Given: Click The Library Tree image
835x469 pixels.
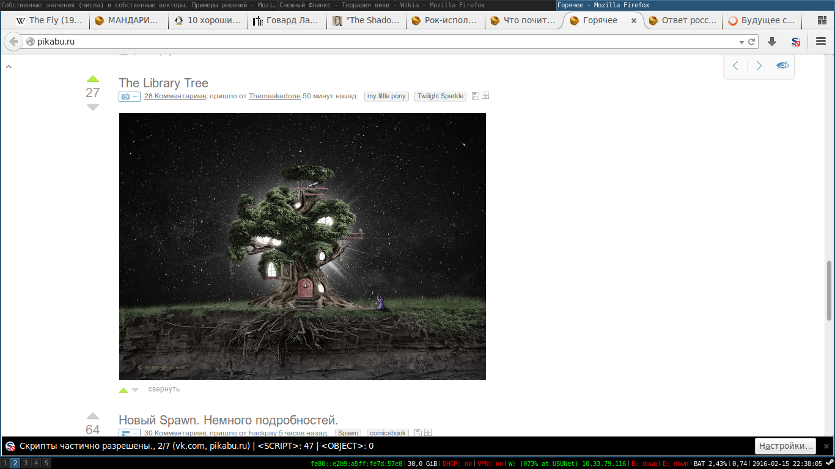Looking at the screenshot, I should 302,246.
